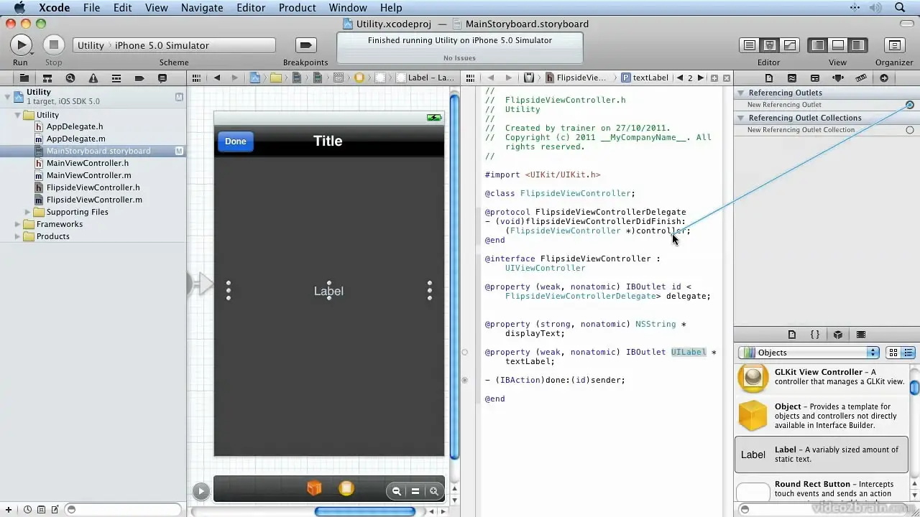Open the Window menu

click(348, 8)
